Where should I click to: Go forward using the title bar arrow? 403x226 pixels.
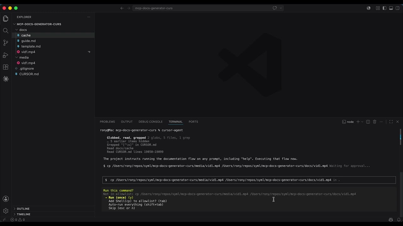pos(128,8)
